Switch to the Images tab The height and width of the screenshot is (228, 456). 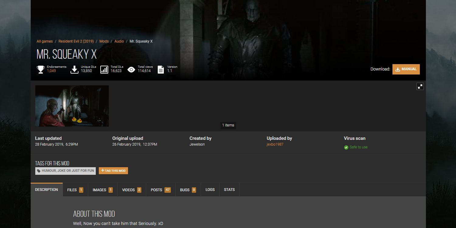point(103,190)
